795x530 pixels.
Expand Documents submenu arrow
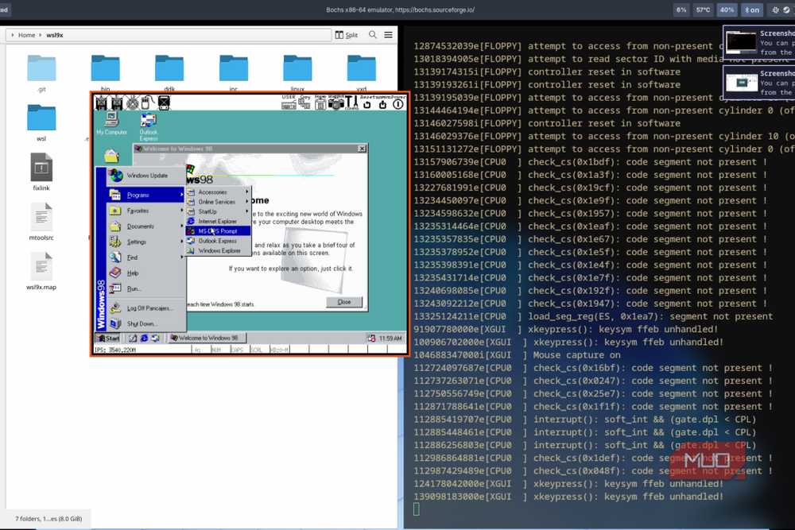coord(181,226)
